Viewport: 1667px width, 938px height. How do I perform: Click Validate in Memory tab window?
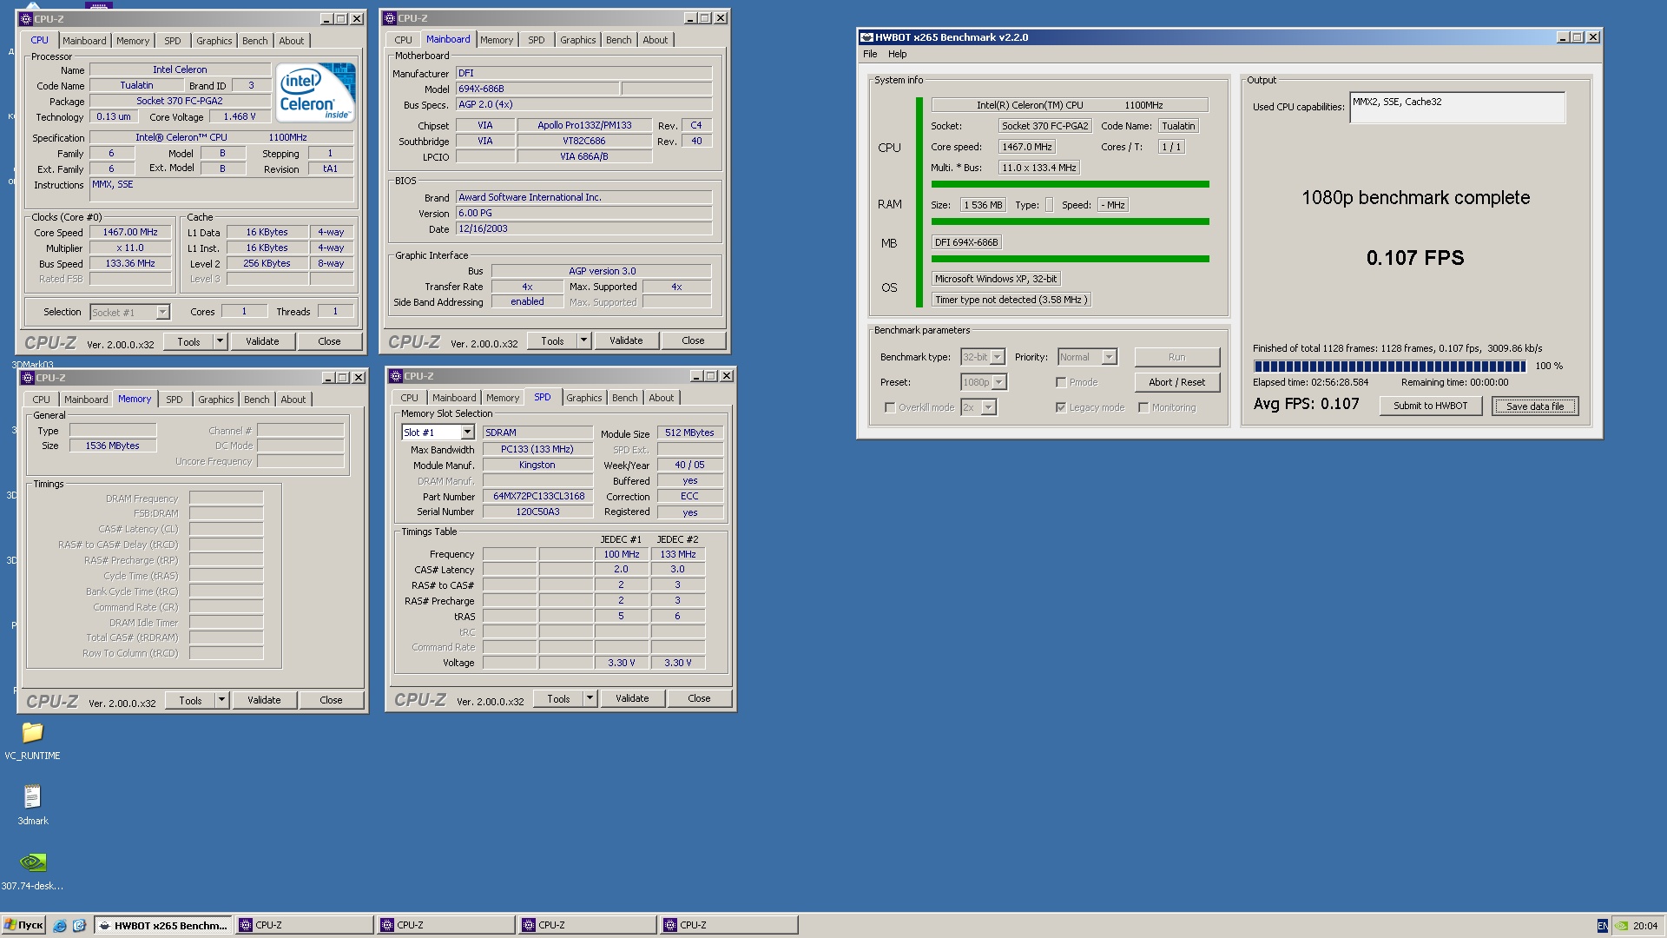pos(264,700)
